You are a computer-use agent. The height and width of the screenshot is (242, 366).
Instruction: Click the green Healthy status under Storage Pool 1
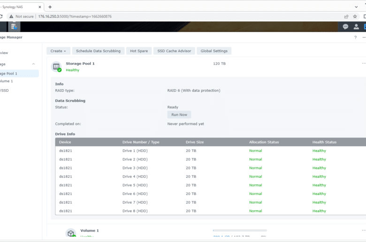coord(73,70)
